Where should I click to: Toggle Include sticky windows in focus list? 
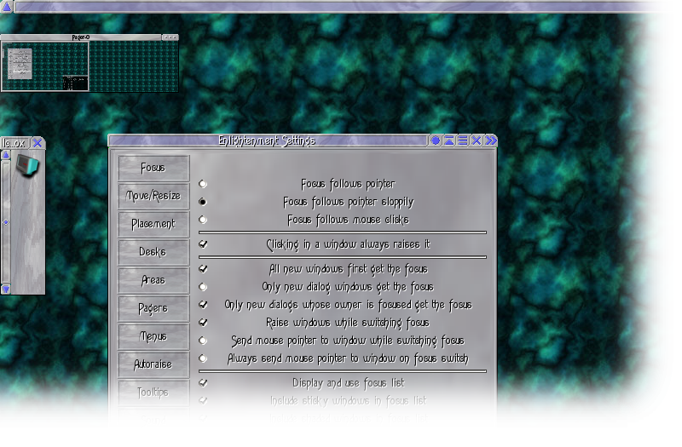(203, 400)
